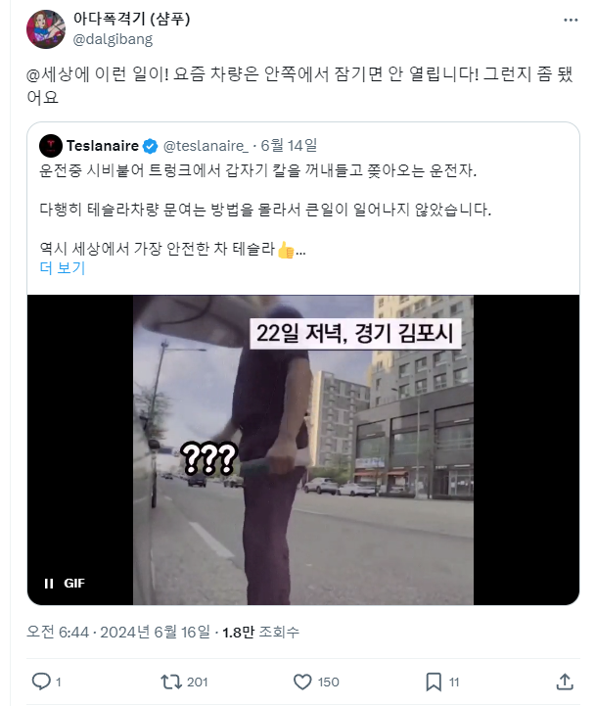Open the GIF thumbnail of the quoted post
This screenshot has height=706, width=596.
(x=303, y=449)
